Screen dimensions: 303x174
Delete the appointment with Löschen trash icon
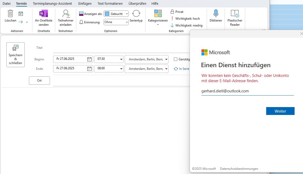click(10, 14)
